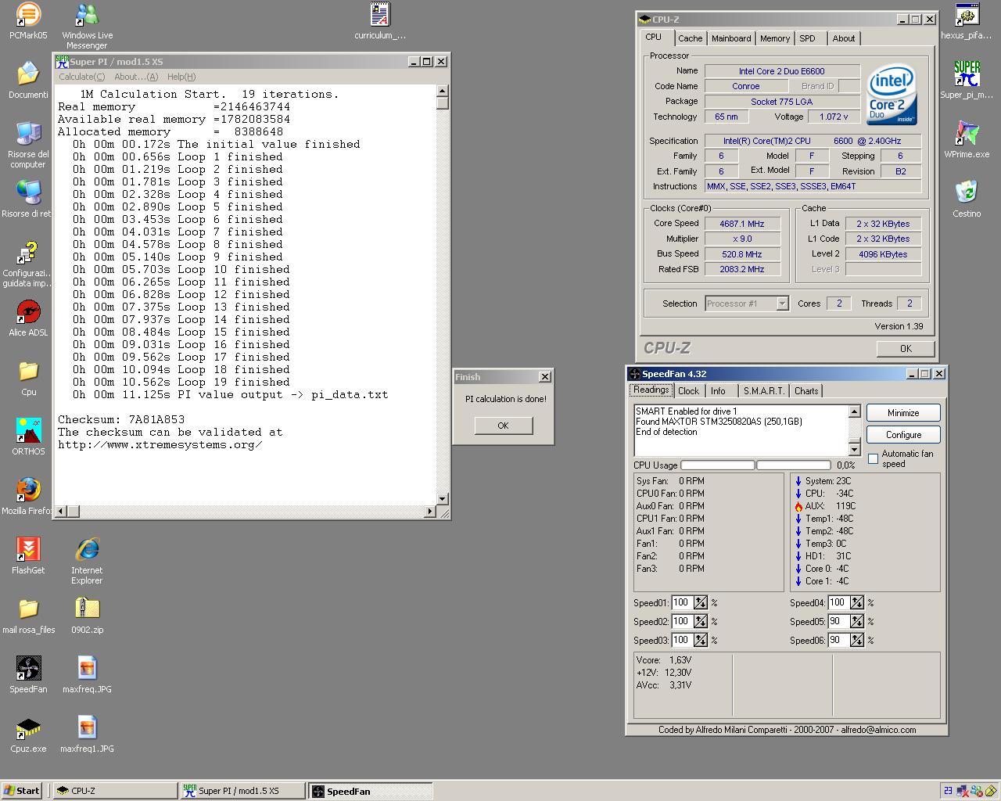
Task: Select the maxfreq.JPG file icon
Action: coord(87,674)
